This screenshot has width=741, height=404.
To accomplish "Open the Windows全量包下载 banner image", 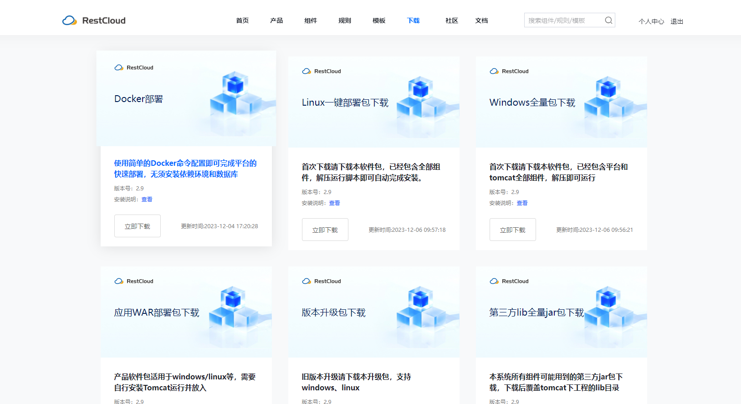I will [562, 102].
